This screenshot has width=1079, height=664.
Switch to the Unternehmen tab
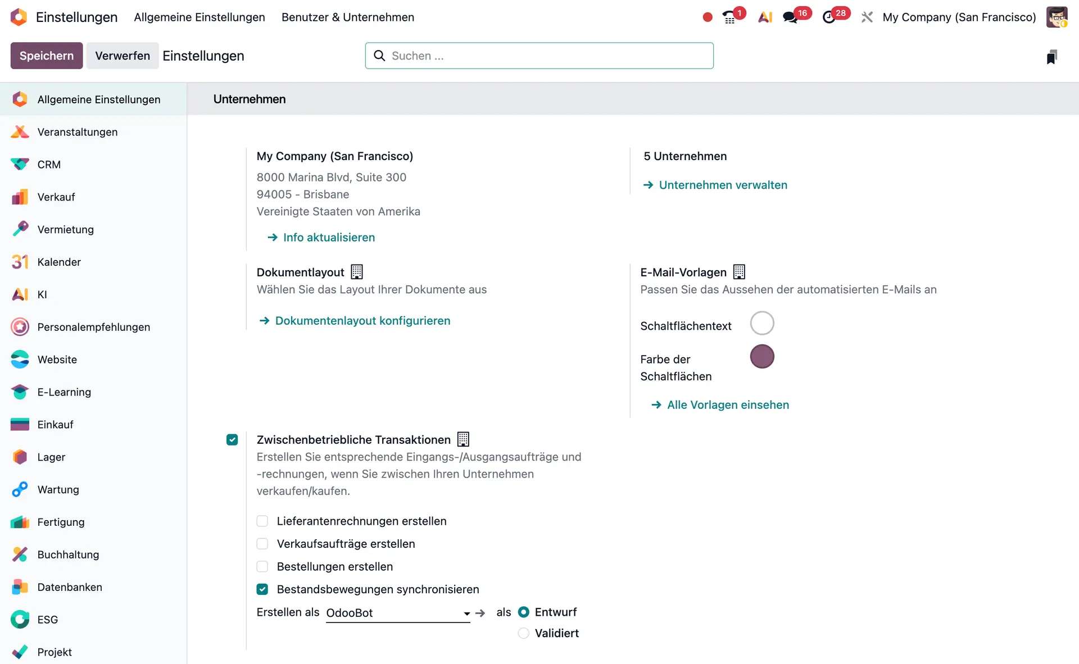250,99
